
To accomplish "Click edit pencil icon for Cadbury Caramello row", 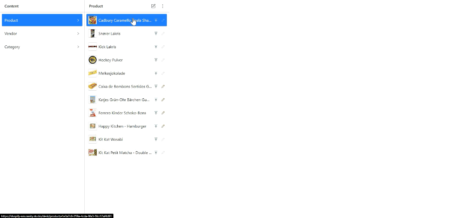I will point(163,21).
